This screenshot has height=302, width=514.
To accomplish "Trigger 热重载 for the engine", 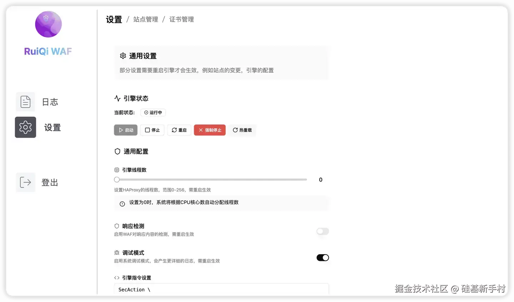I will (x=242, y=130).
